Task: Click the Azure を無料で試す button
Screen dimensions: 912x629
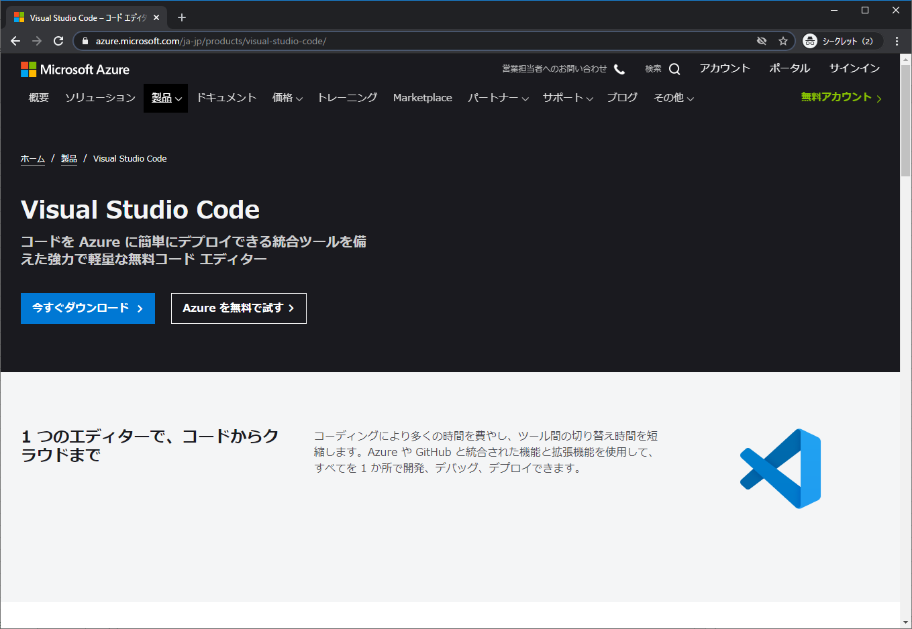Action: click(x=239, y=308)
